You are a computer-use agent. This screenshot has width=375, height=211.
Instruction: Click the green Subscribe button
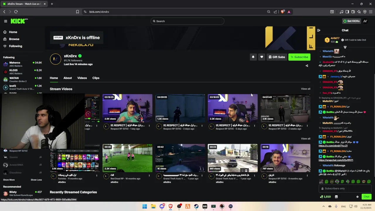tap(299, 57)
